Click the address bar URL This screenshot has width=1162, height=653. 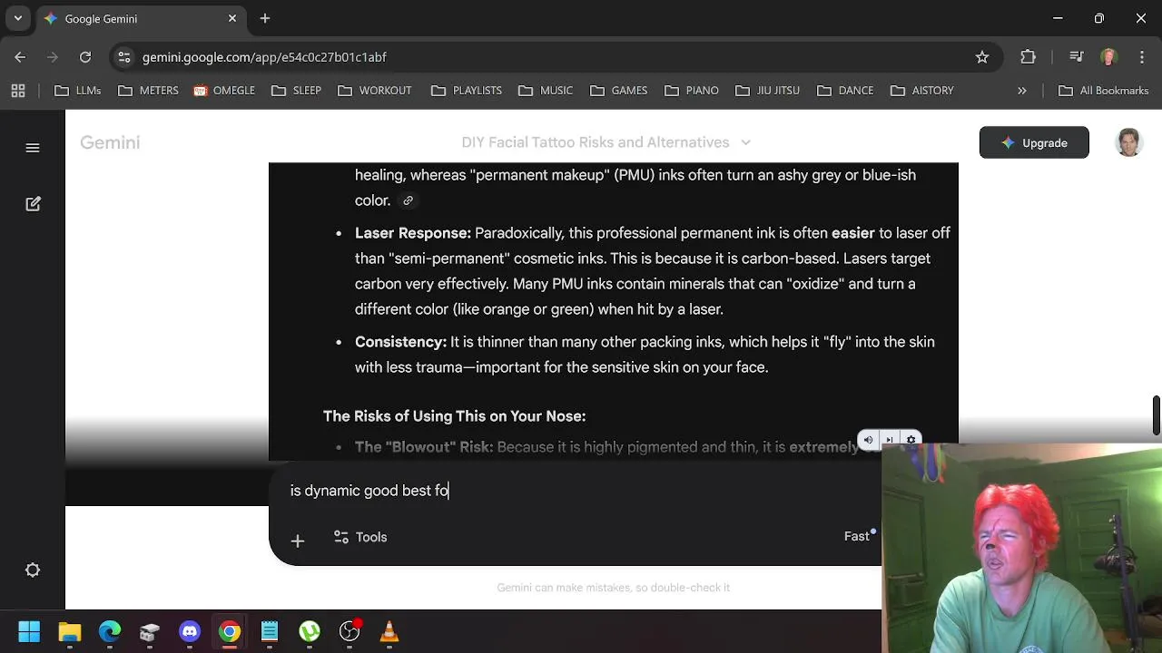coord(264,57)
